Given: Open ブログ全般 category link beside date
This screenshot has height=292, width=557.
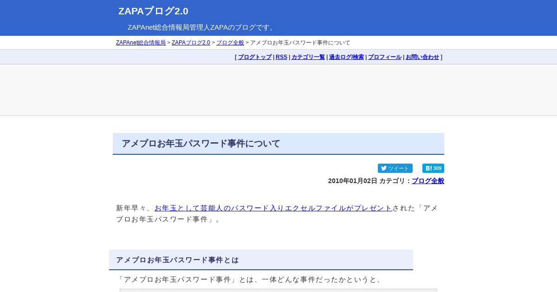Looking at the screenshot, I should coord(428,181).
